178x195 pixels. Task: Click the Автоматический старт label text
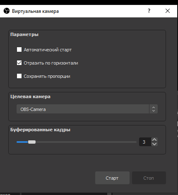tap(48, 50)
